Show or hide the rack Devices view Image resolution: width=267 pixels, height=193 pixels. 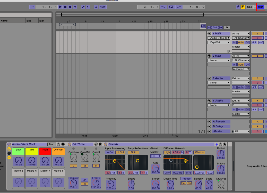tap(9, 157)
